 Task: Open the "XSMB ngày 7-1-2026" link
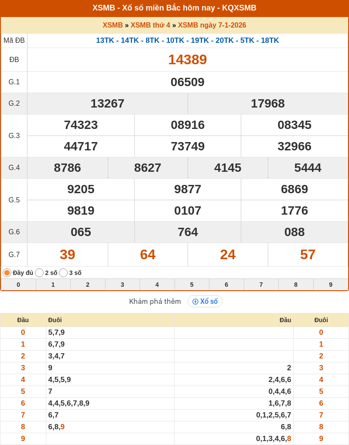click(x=212, y=25)
